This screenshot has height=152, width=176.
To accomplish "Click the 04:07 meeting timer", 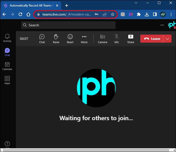I will click(24, 39).
